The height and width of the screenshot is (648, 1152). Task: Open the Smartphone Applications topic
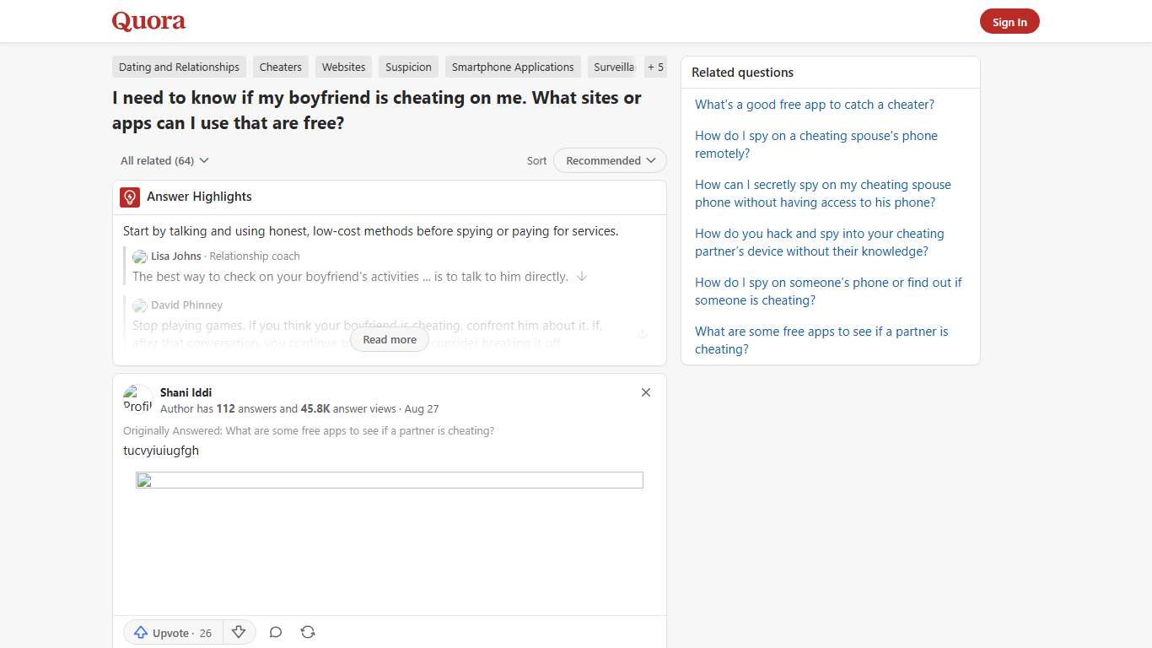coord(513,67)
